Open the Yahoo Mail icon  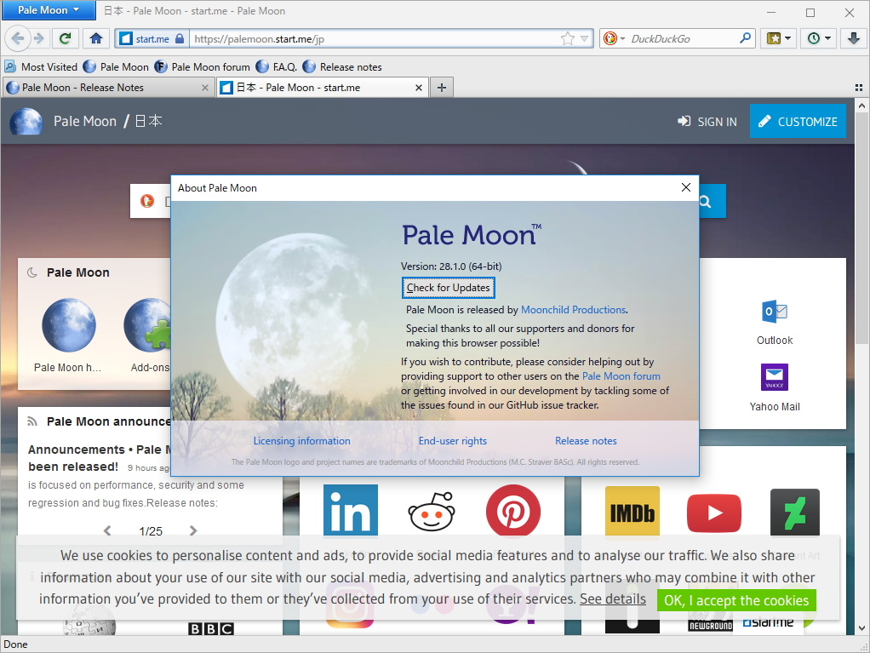[774, 377]
